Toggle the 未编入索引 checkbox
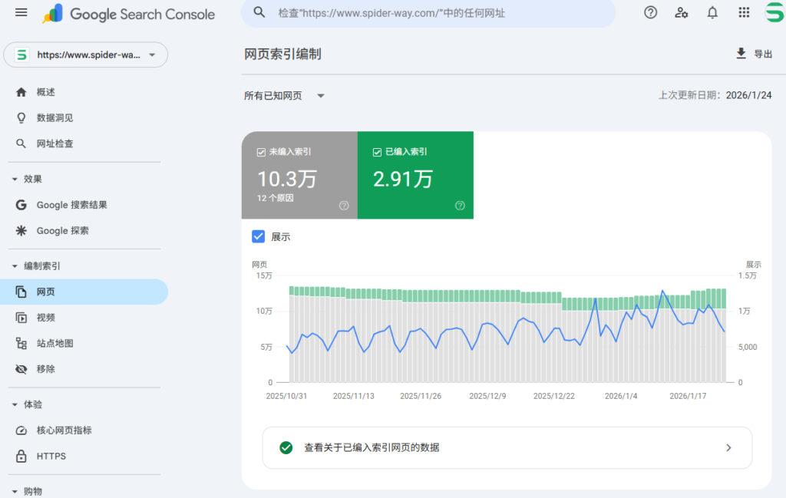 pyautogui.click(x=261, y=152)
